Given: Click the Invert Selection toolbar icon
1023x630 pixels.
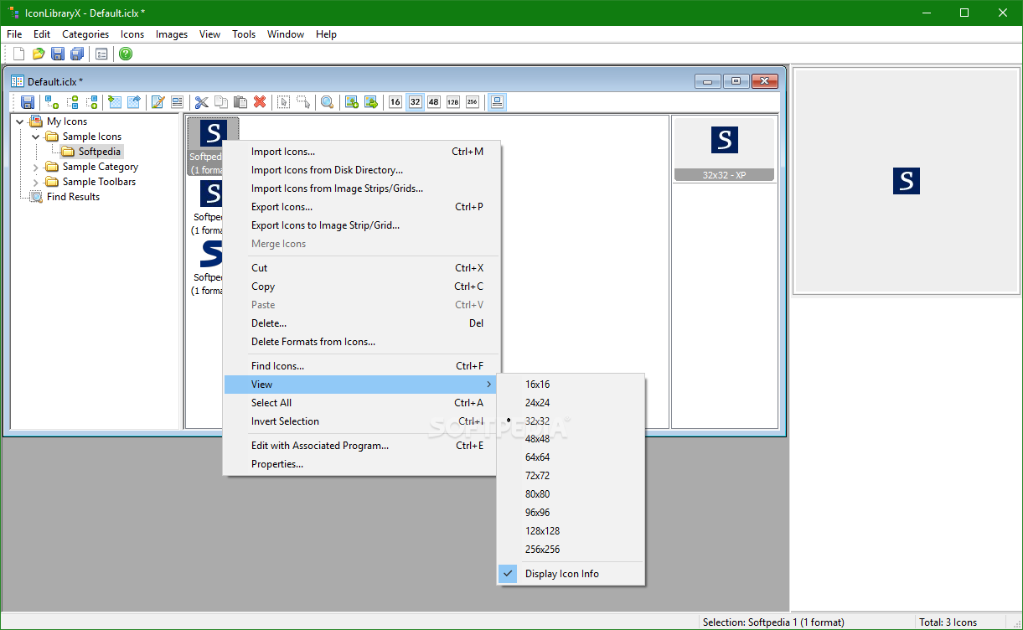Looking at the screenshot, I should [x=303, y=102].
